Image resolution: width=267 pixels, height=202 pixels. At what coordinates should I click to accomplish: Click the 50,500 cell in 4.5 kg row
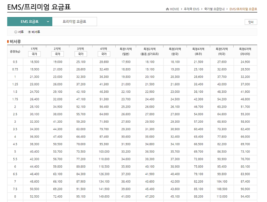tap(58, 144)
